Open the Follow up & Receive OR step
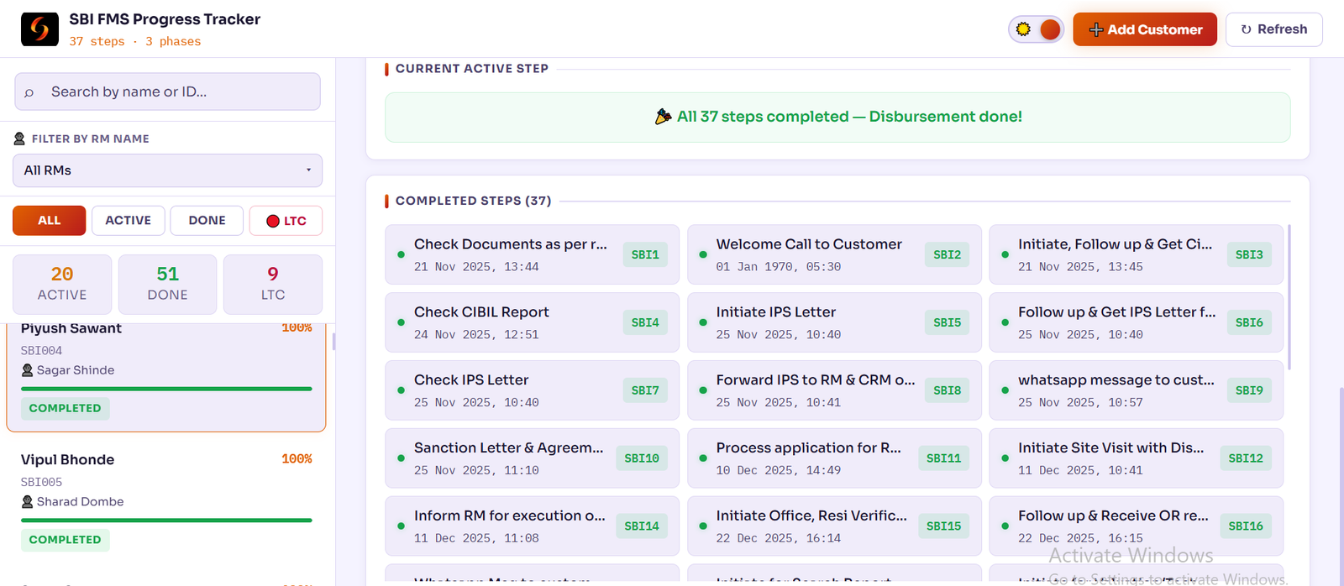The height and width of the screenshot is (586, 1344). 1136,526
